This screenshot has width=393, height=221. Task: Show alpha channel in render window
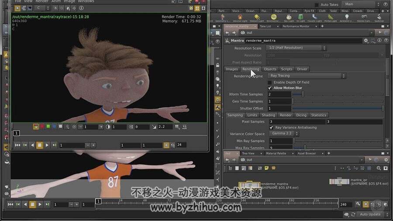pos(60,127)
